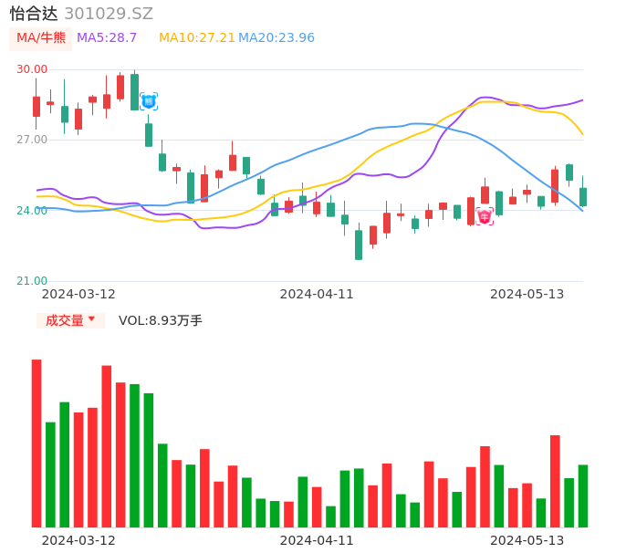Click the last green candlestick on the right
Image resolution: width=626 pixels, height=553 pixels.
click(583, 196)
